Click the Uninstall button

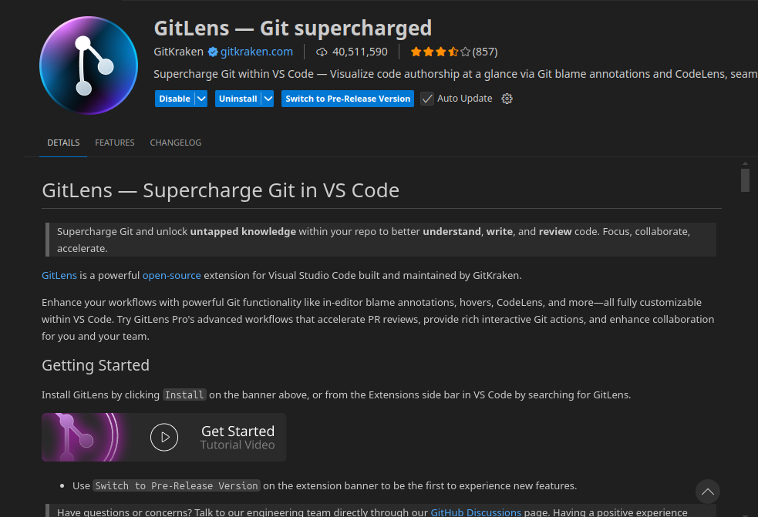[238, 99]
